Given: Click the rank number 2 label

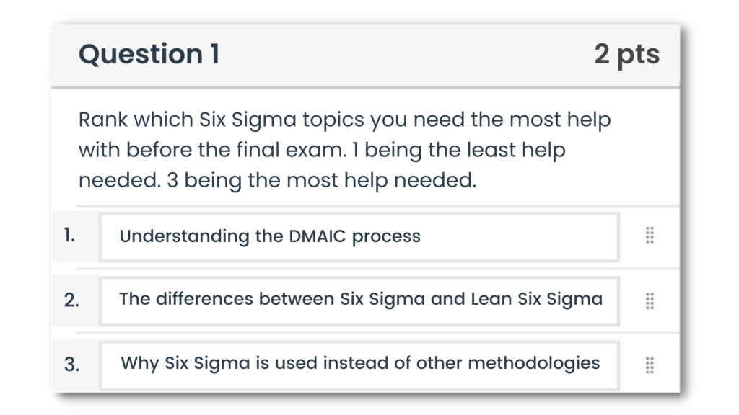Looking at the screenshot, I should pos(72,300).
